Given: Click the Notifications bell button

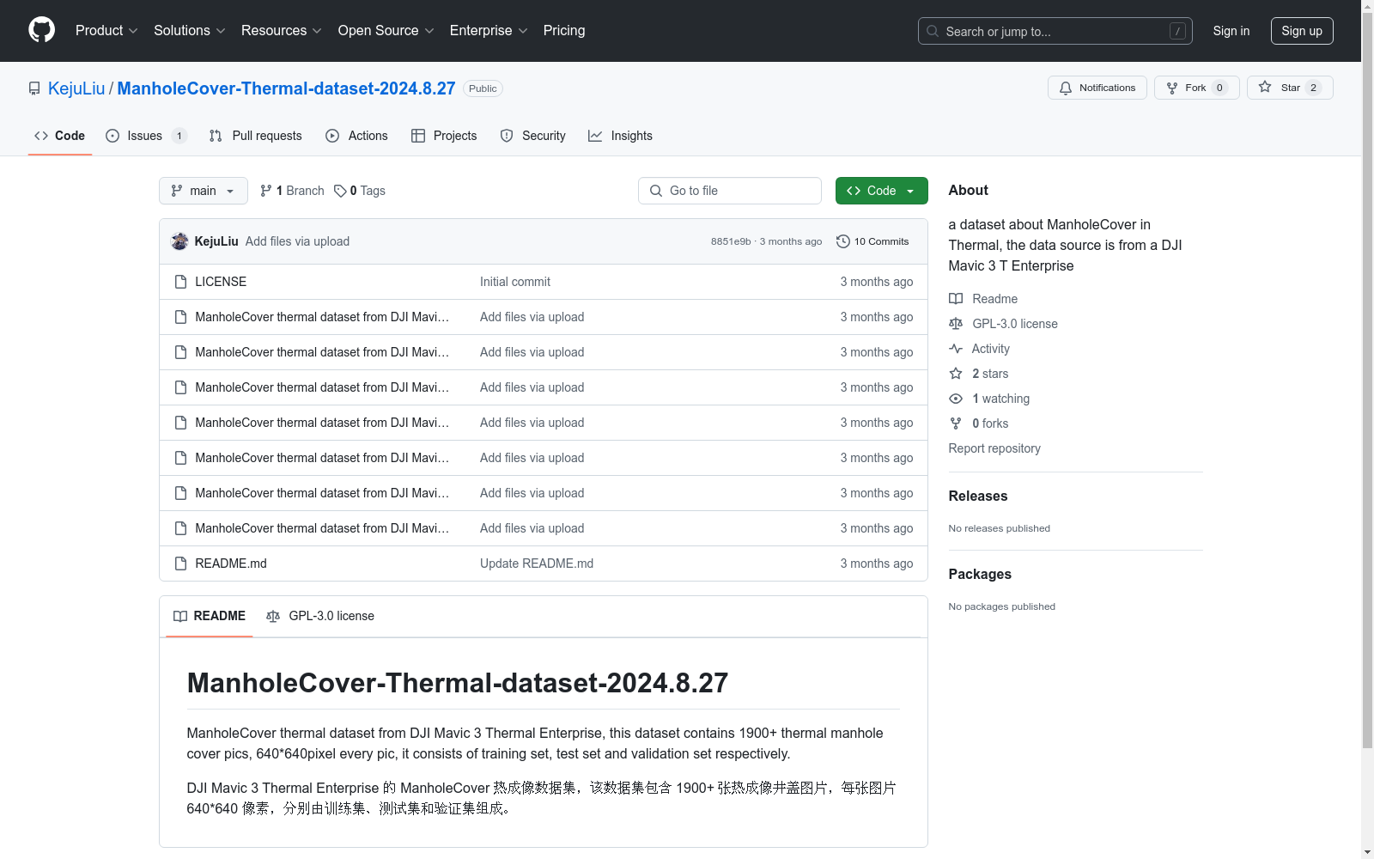Looking at the screenshot, I should click(1097, 88).
